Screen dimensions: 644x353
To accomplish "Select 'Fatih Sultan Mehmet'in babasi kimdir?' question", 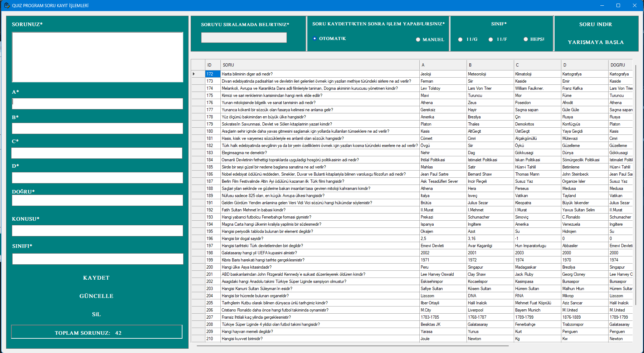I will [x=320, y=210].
